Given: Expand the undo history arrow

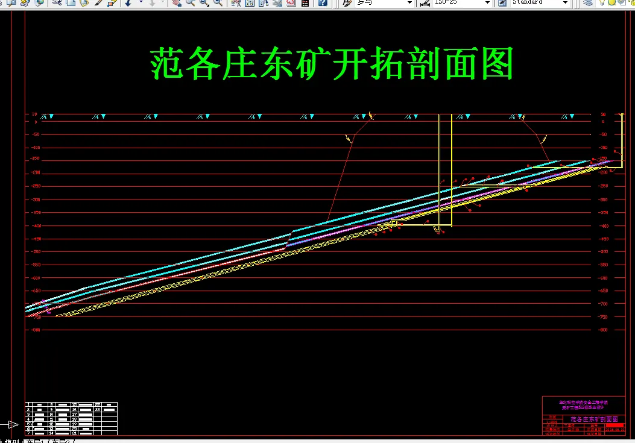Looking at the screenshot, I should coord(141,3).
